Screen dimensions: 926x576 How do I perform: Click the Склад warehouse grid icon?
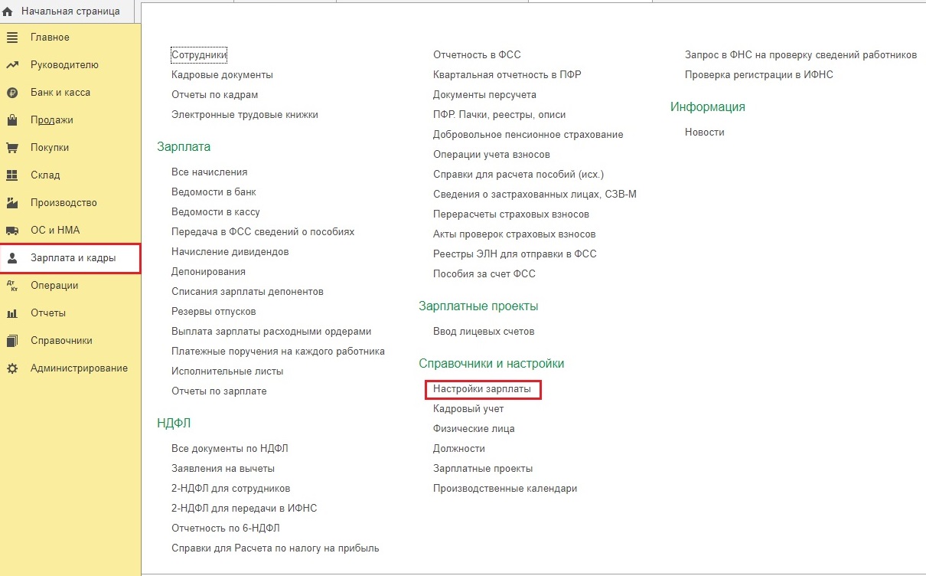point(12,175)
